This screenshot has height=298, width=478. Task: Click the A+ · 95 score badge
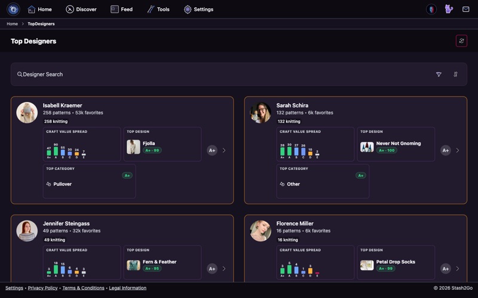pyautogui.click(x=152, y=269)
